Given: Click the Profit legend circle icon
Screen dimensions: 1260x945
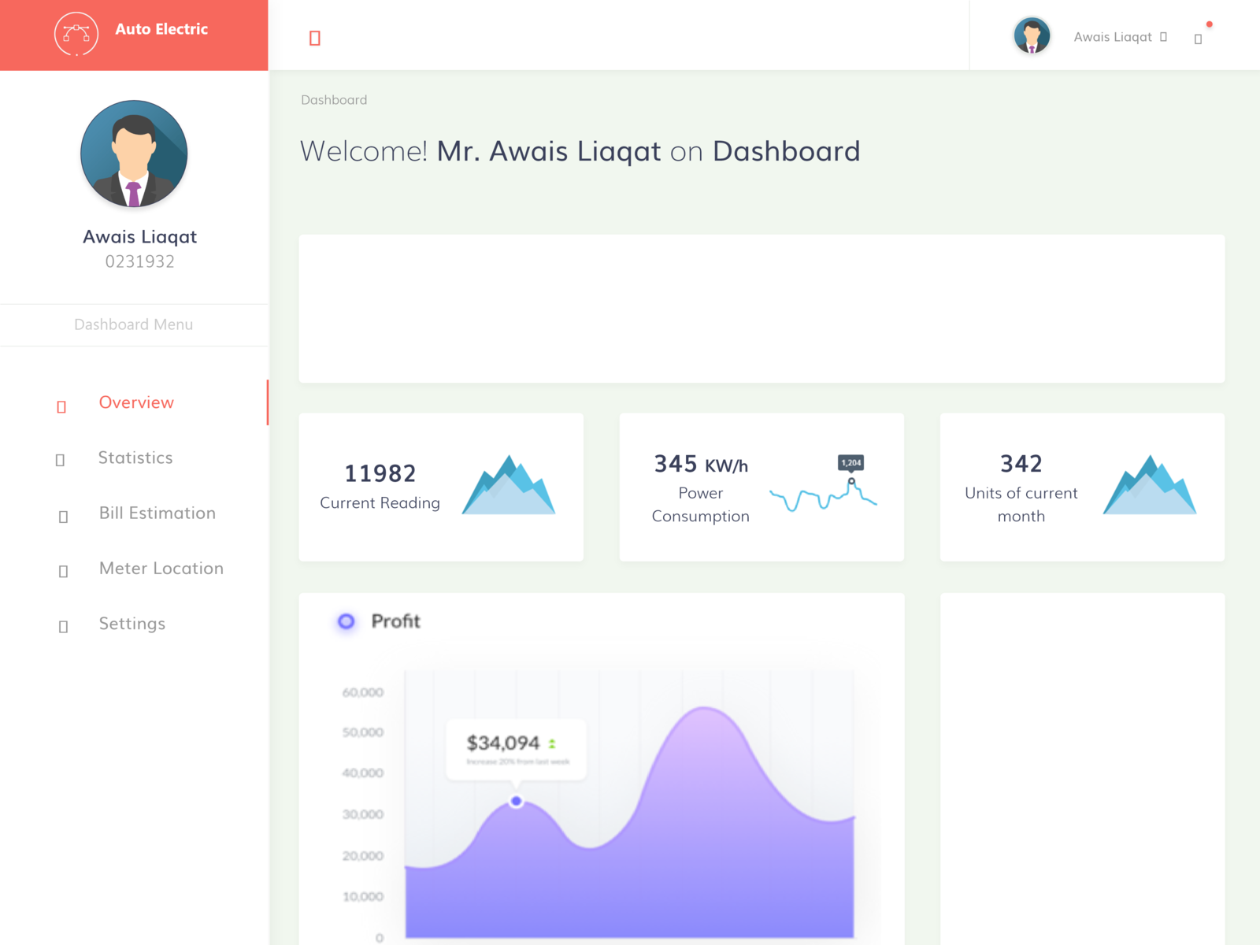Looking at the screenshot, I should pyautogui.click(x=346, y=621).
